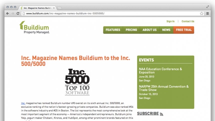Open the About Us section
The height and width of the screenshot is (121, 215).
pos(149,30)
